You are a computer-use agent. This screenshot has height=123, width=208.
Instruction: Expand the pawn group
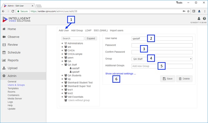tap(62, 58)
